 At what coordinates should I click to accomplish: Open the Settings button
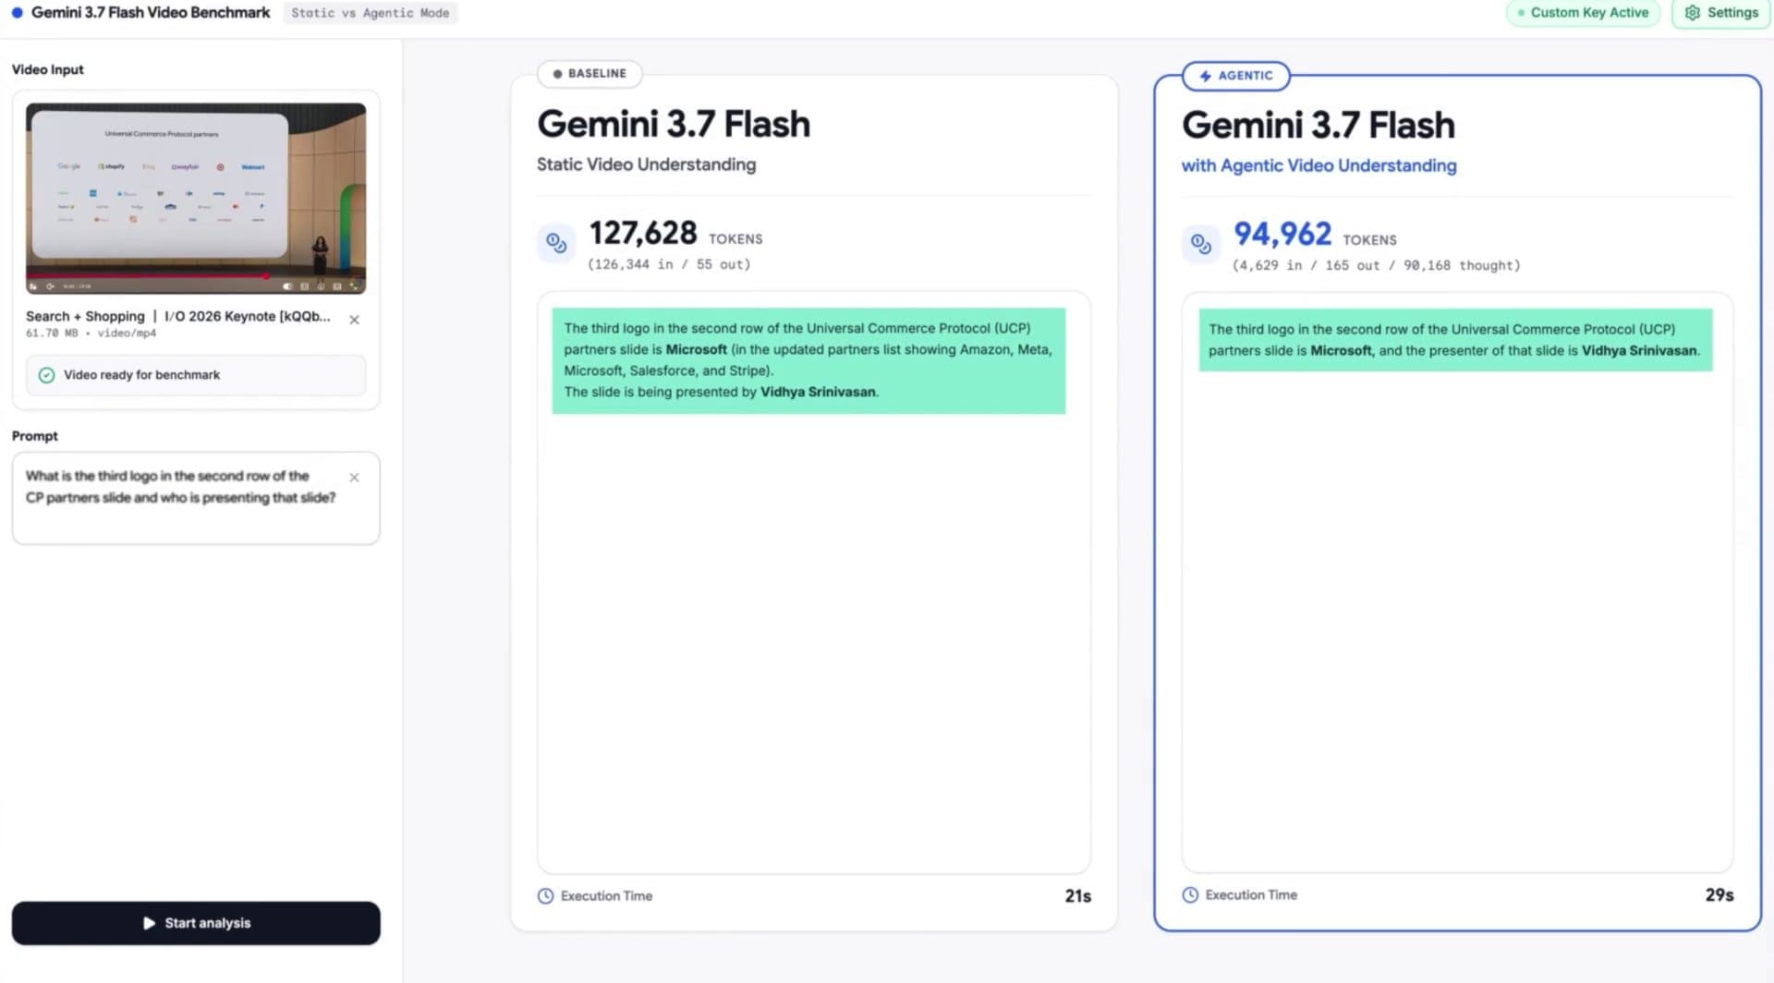point(1721,13)
